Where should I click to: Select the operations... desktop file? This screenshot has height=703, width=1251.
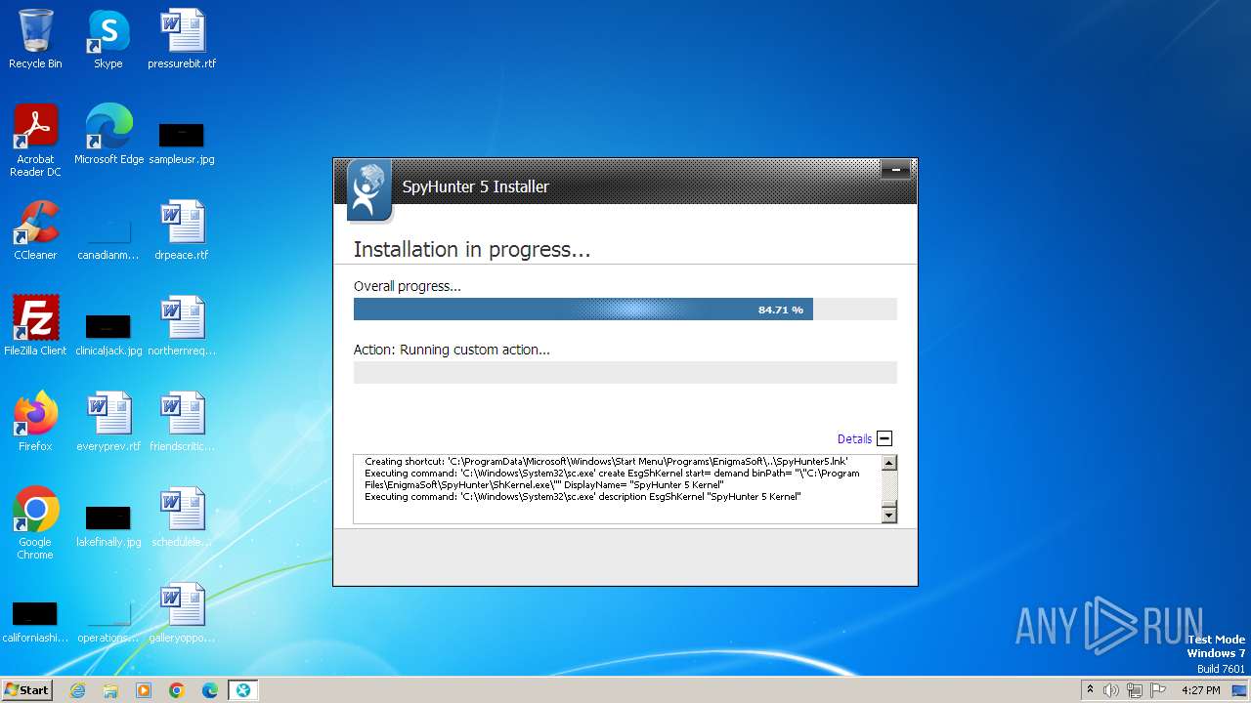(x=108, y=621)
